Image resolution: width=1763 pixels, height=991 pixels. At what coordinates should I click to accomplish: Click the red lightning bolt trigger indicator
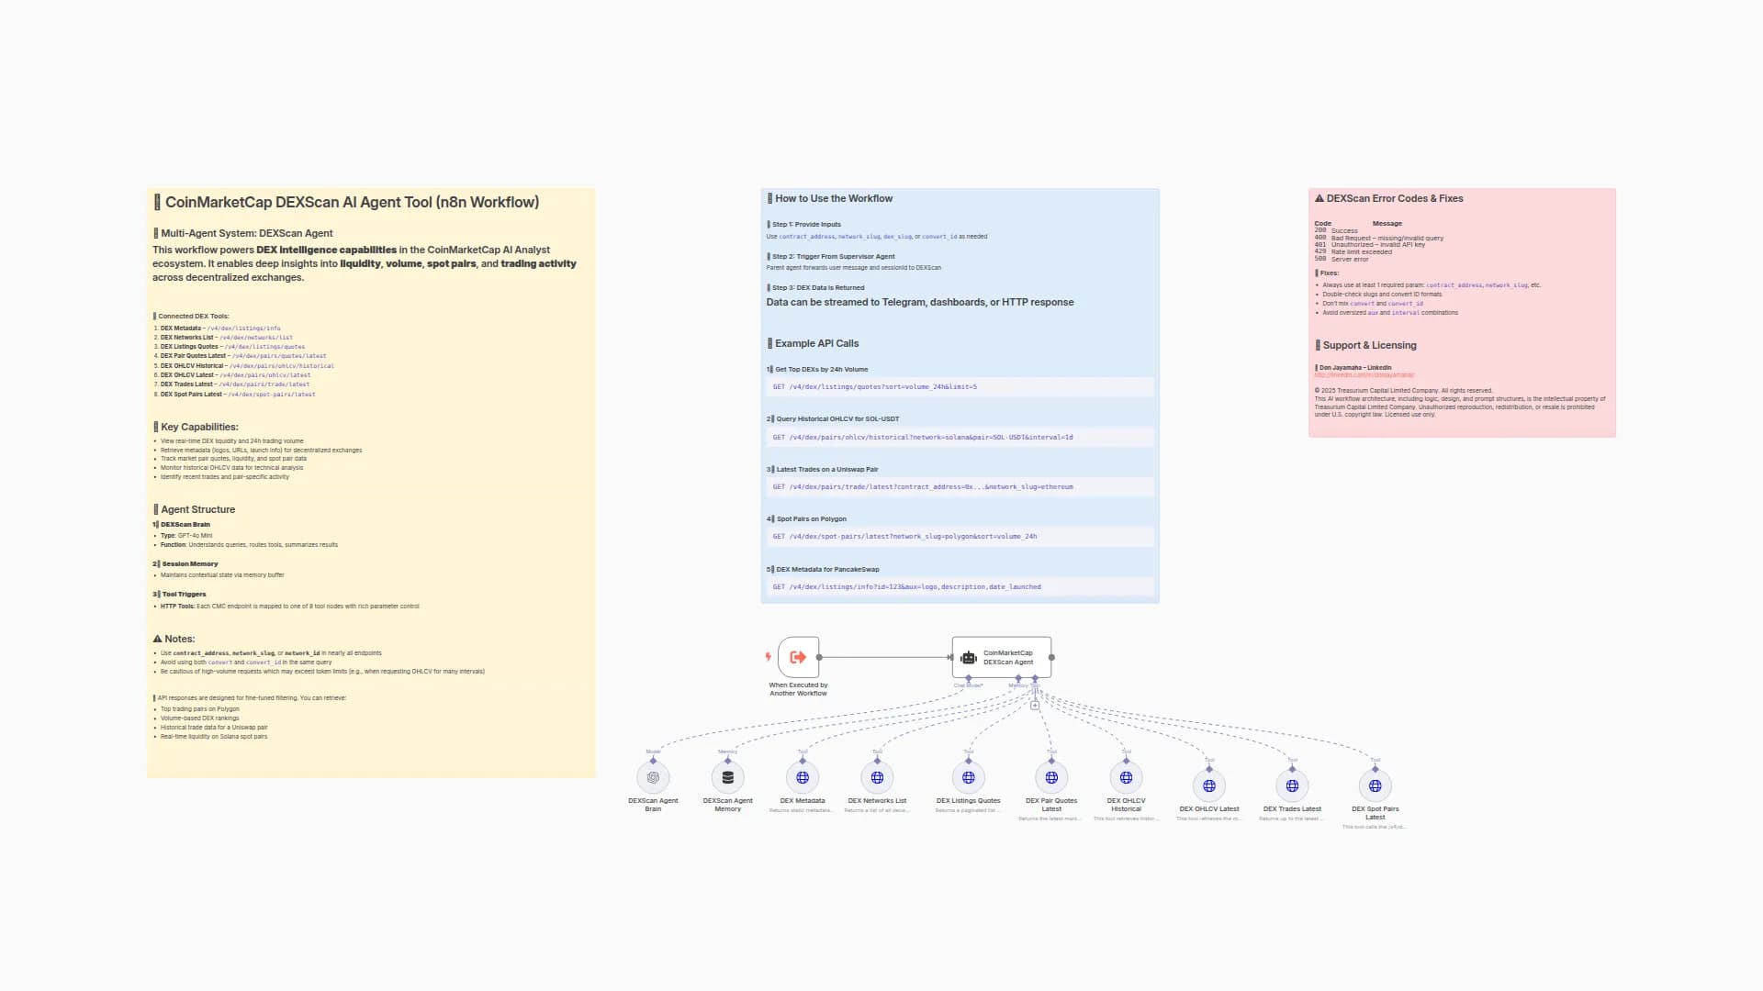click(x=768, y=657)
